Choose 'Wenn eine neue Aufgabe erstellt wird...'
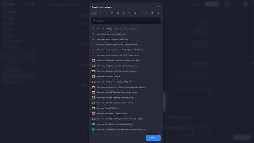 (113, 39)
